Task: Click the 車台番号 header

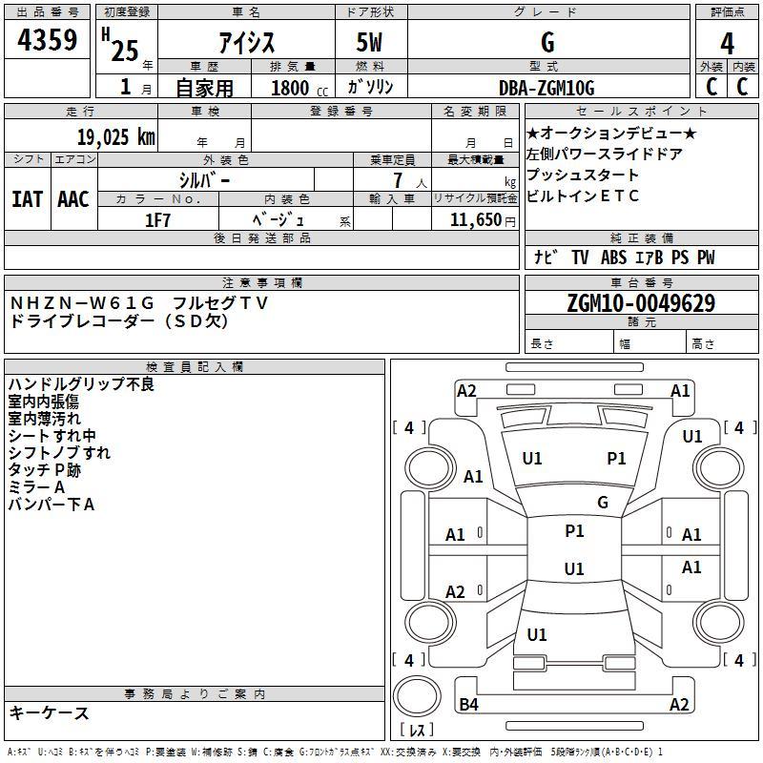Action: coord(641,282)
